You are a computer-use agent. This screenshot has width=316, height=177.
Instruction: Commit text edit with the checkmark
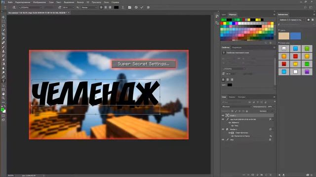click(x=142, y=7)
